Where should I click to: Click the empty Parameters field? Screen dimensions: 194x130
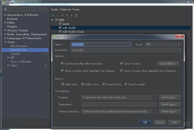click(119, 104)
